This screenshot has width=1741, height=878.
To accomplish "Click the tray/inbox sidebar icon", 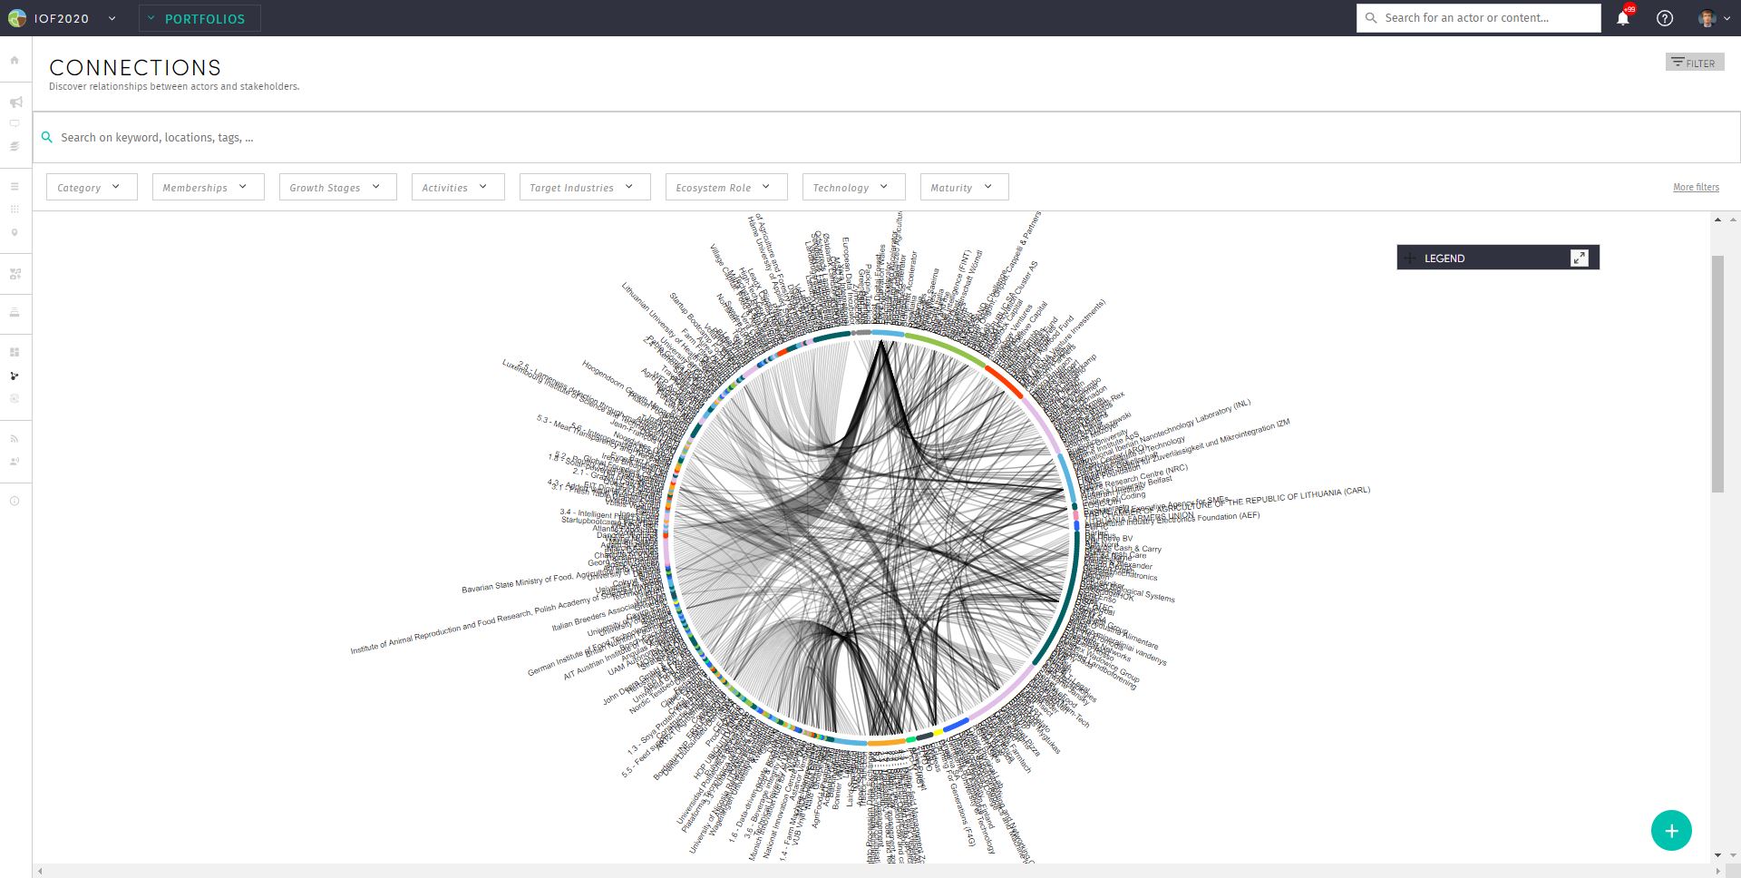I will (x=15, y=312).
